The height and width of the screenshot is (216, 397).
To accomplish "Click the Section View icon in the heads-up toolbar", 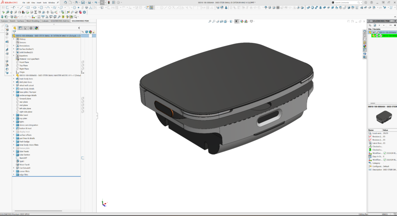I will [221, 22].
